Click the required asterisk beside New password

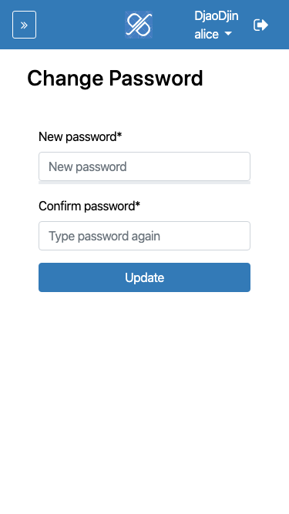coord(119,135)
